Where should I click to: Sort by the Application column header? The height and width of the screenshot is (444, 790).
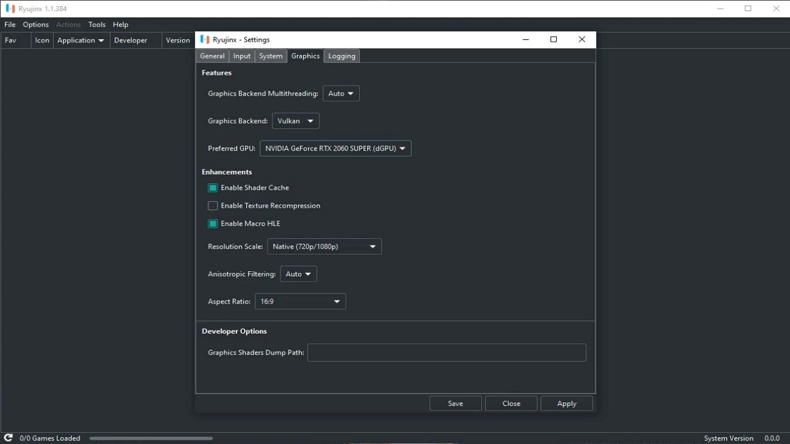click(x=81, y=40)
